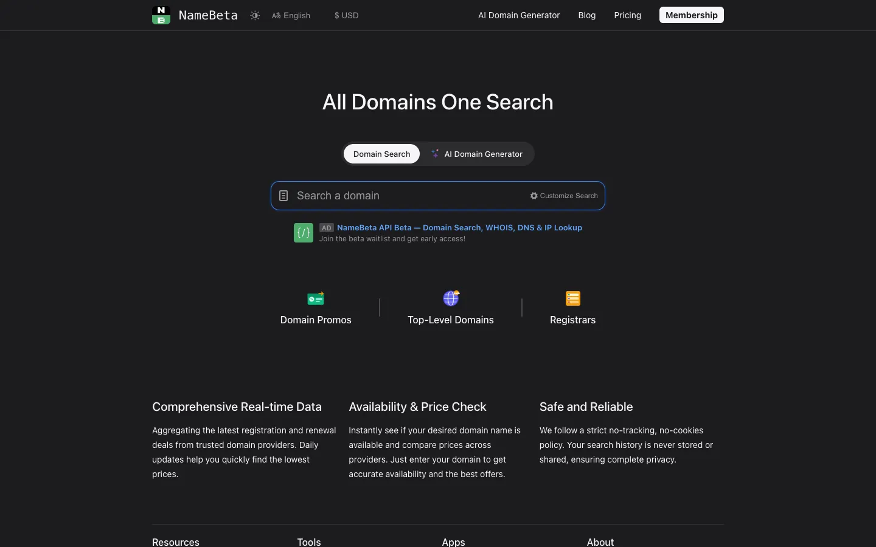The height and width of the screenshot is (547, 876).
Task: Click the Registrars server icon
Action: [573, 298]
